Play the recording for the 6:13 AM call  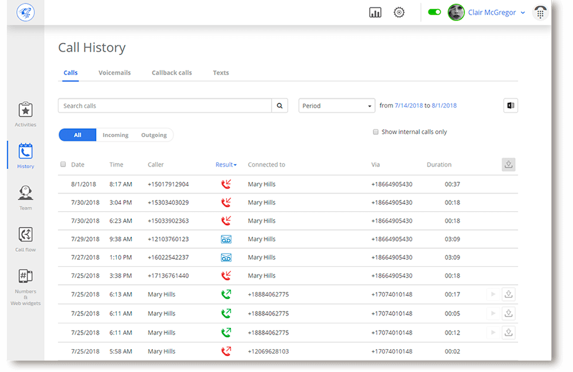tap(493, 294)
